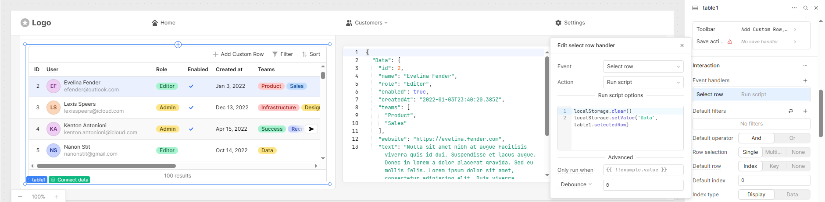Go to the Settings navigation item
Screen dimensions: 825x202
[570, 23]
